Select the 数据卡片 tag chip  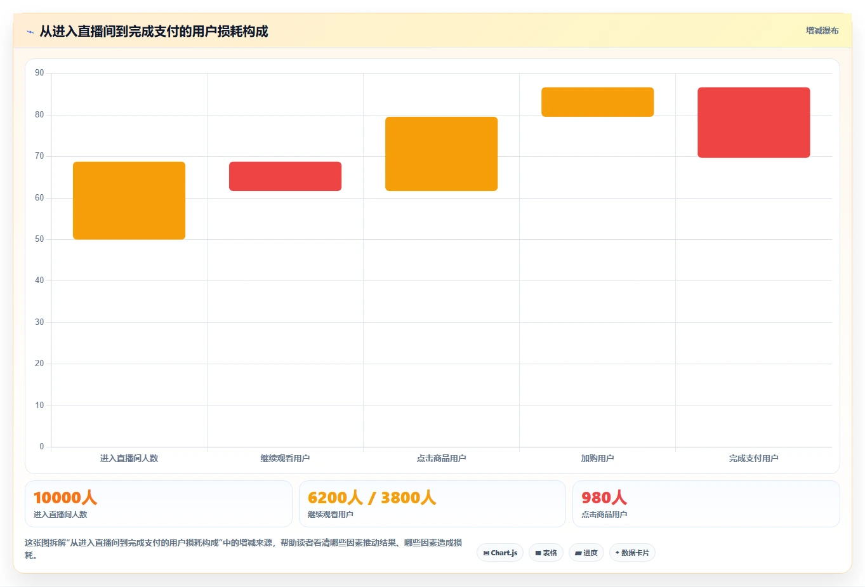pyautogui.click(x=632, y=553)
